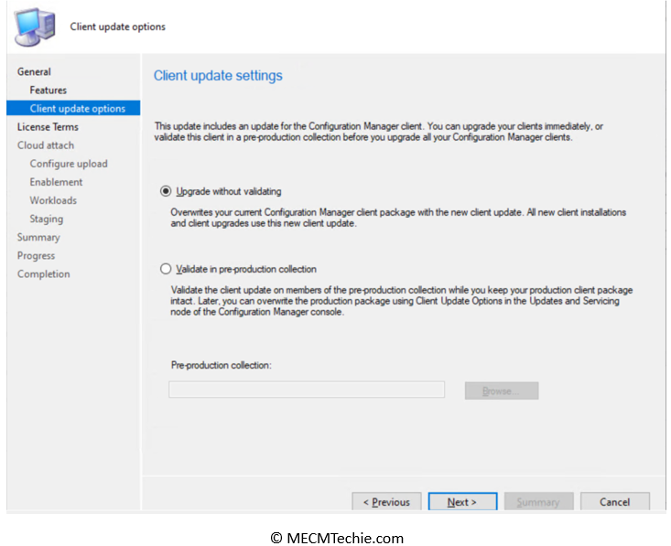Click the disabled Browse button

pos(502,391)
